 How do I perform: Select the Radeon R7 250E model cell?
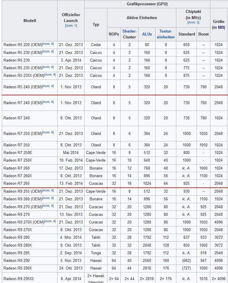(x=18, y=152)
